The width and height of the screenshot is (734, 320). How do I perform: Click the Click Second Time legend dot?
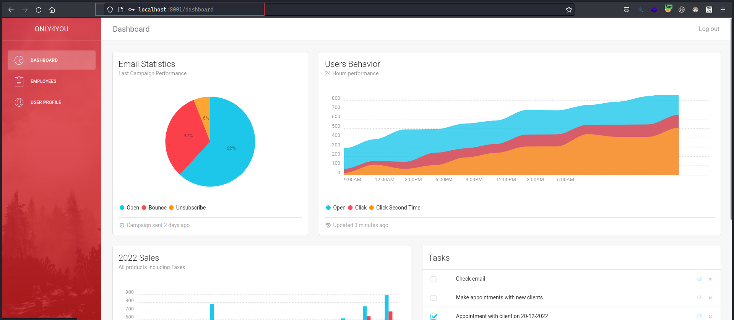click(x=372, y=208)
